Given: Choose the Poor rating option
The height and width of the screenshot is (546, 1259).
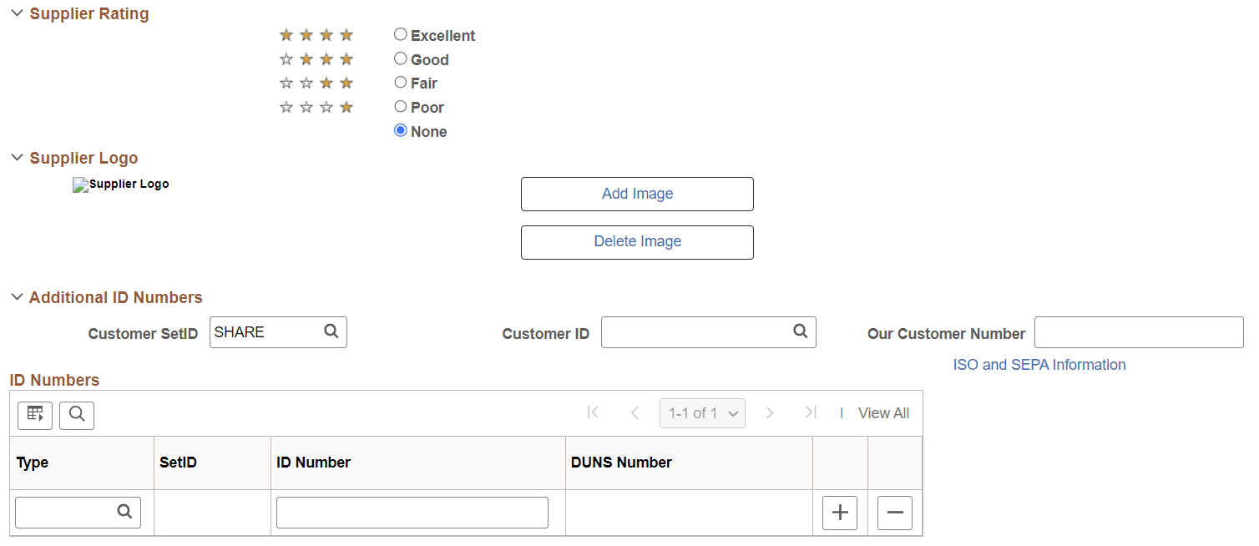Looking at the screenshot, I should point(400,106).
